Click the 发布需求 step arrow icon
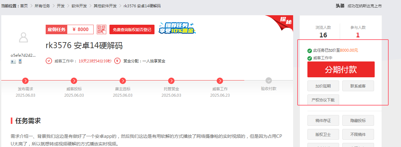 pyautogui.click(x=26, y=81)
